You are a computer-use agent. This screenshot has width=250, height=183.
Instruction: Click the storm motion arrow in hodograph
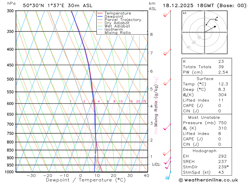click(x=210, y=29)
